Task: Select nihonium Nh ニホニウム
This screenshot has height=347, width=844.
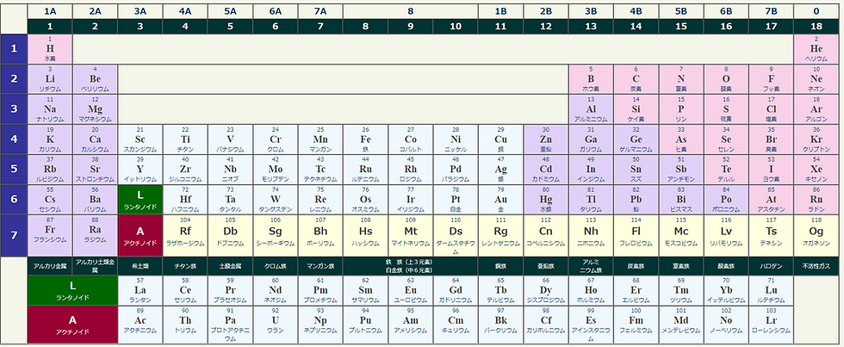Action: (x=591, y=236)
